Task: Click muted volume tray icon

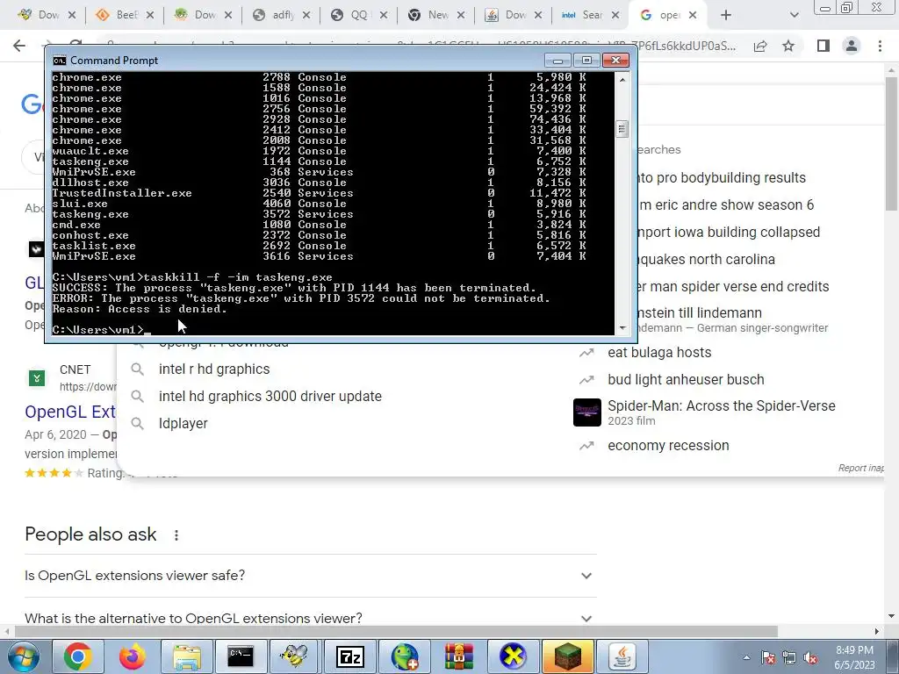Action: click(810, 658)
